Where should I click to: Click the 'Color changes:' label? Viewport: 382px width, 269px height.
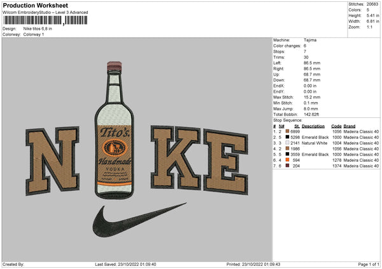click(287, 46)
